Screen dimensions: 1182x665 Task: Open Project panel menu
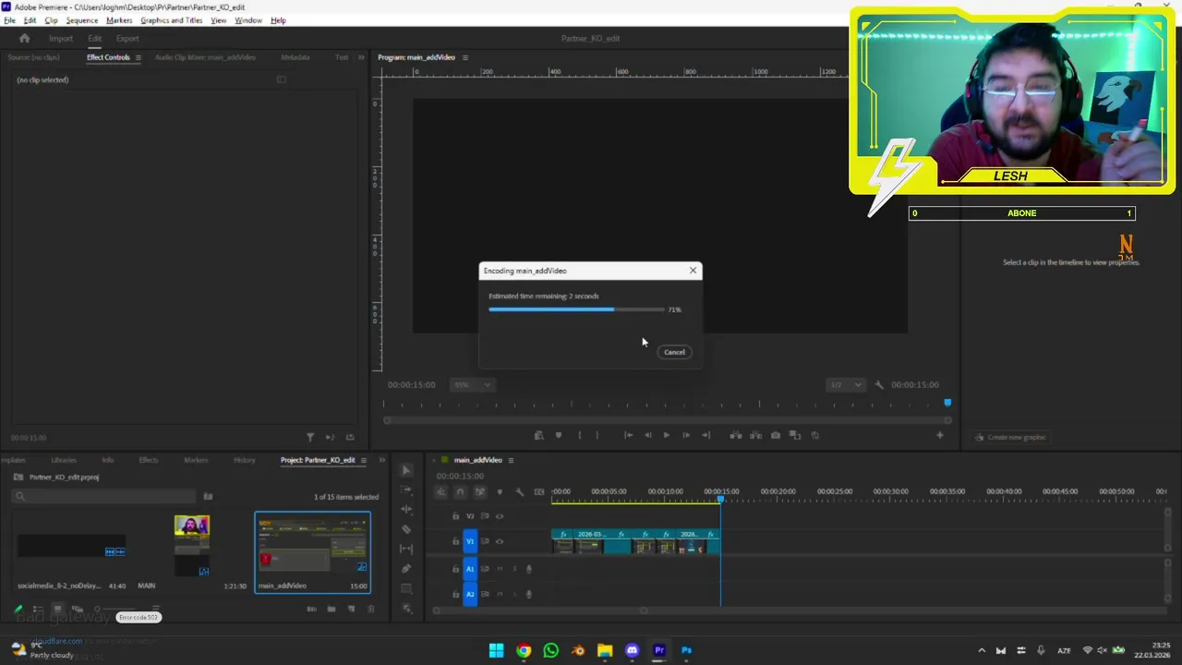364,460
